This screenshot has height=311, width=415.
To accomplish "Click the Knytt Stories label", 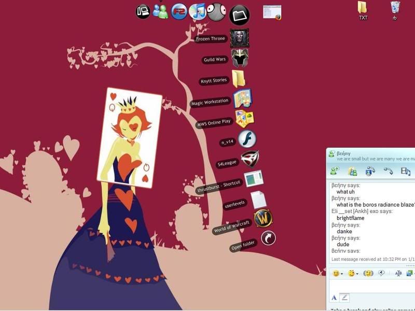I will point(214,80).
